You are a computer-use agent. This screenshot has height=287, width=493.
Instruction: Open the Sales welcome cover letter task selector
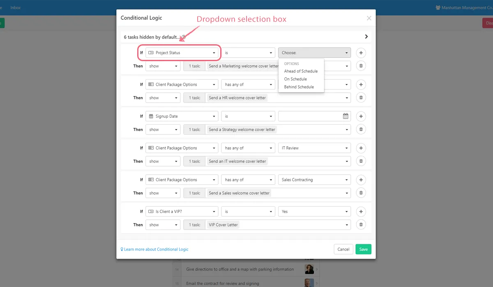coord(278,193)
